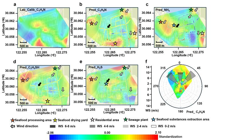
Task: Click the orange star in panel d map
Action: click(23, 80)
